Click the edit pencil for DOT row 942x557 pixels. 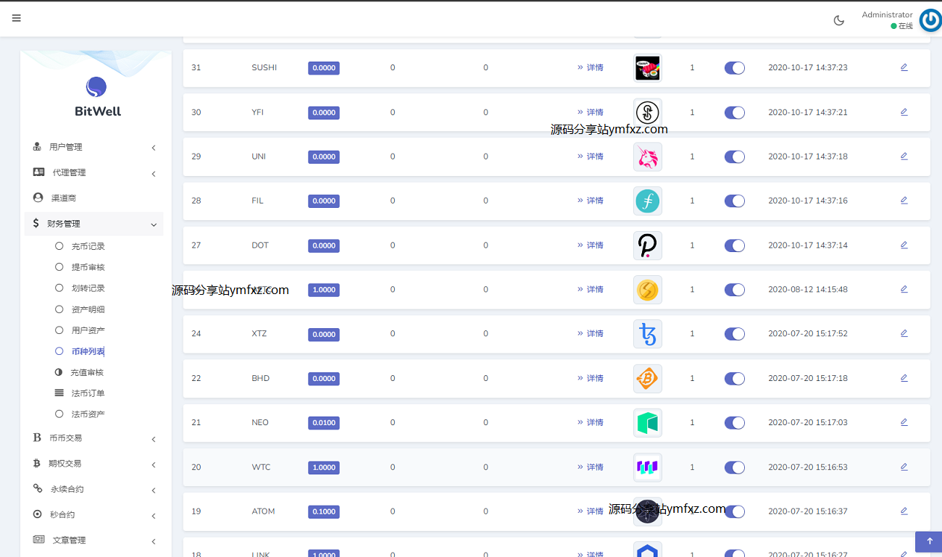[x=904, y=245]
